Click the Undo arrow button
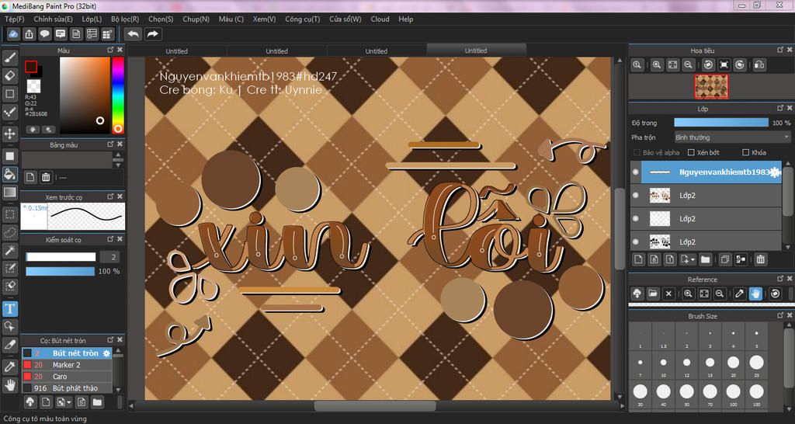Screen dimensions: 795x424 click(x=134, y=34)
